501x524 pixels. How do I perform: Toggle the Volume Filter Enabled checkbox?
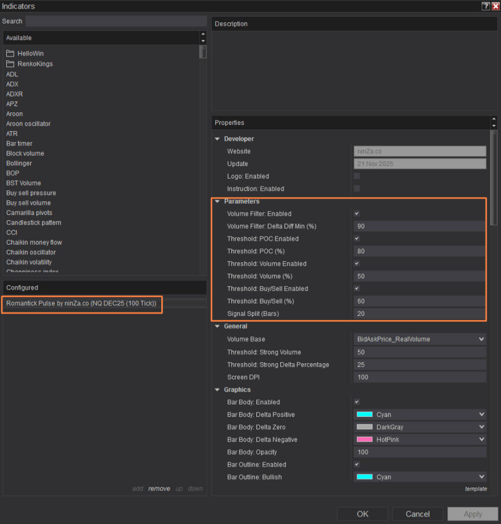[357, 214]
